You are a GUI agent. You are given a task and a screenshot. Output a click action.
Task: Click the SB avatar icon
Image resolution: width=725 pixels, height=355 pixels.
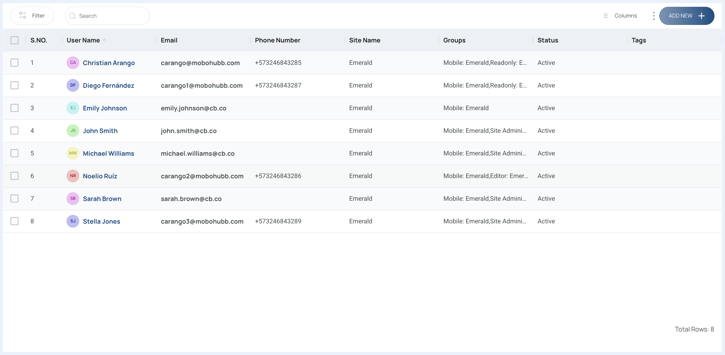73,198
